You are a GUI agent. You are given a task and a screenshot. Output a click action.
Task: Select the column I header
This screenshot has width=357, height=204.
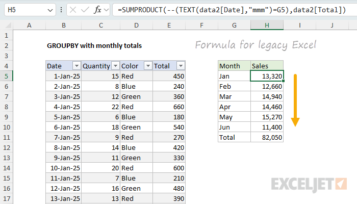point(300,25)
